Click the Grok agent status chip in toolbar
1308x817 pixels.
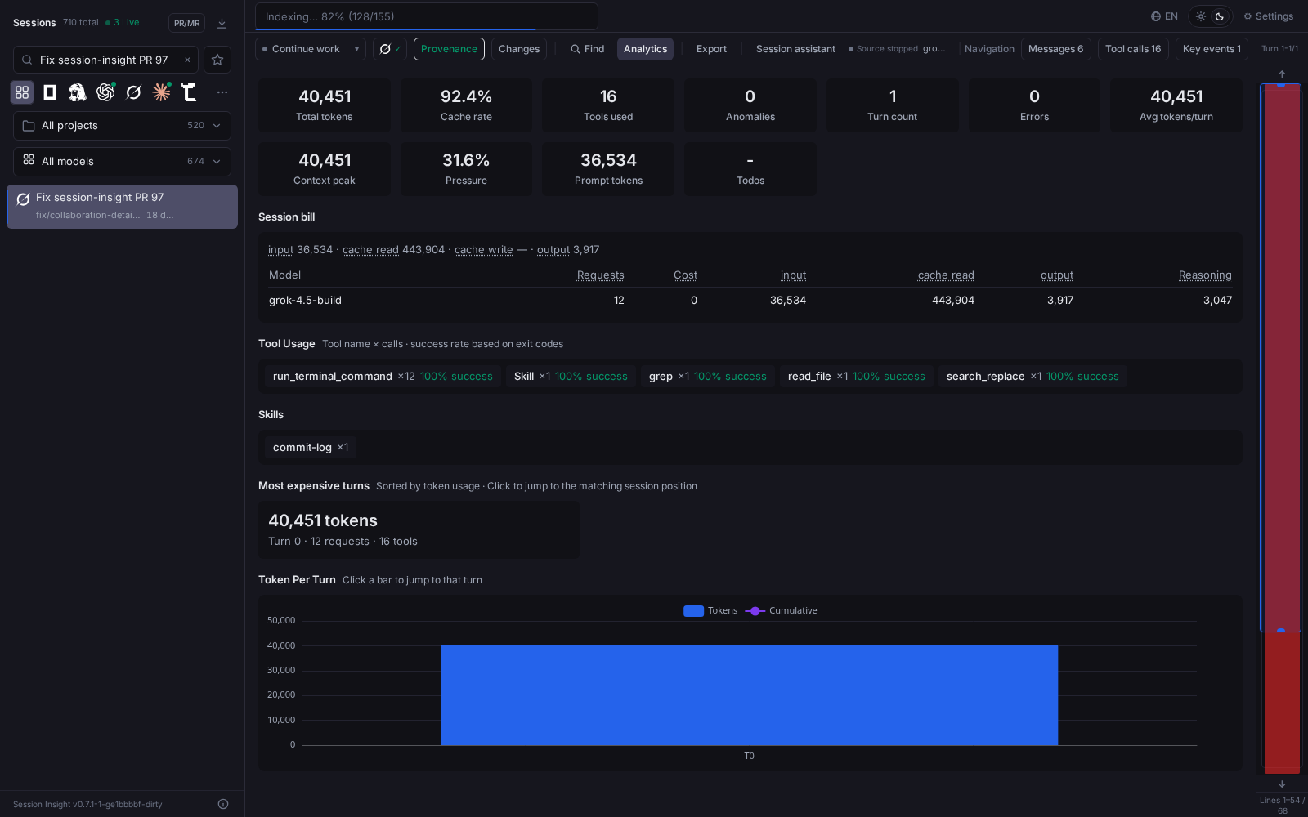[390, 49]
